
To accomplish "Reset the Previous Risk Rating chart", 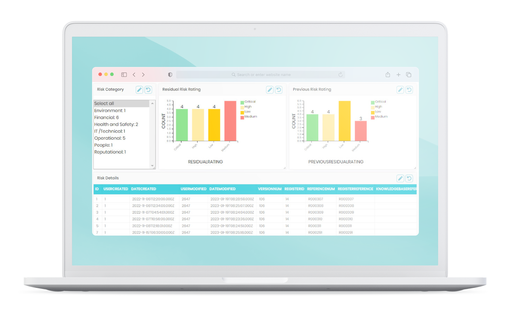I will [x=409, y=90].
